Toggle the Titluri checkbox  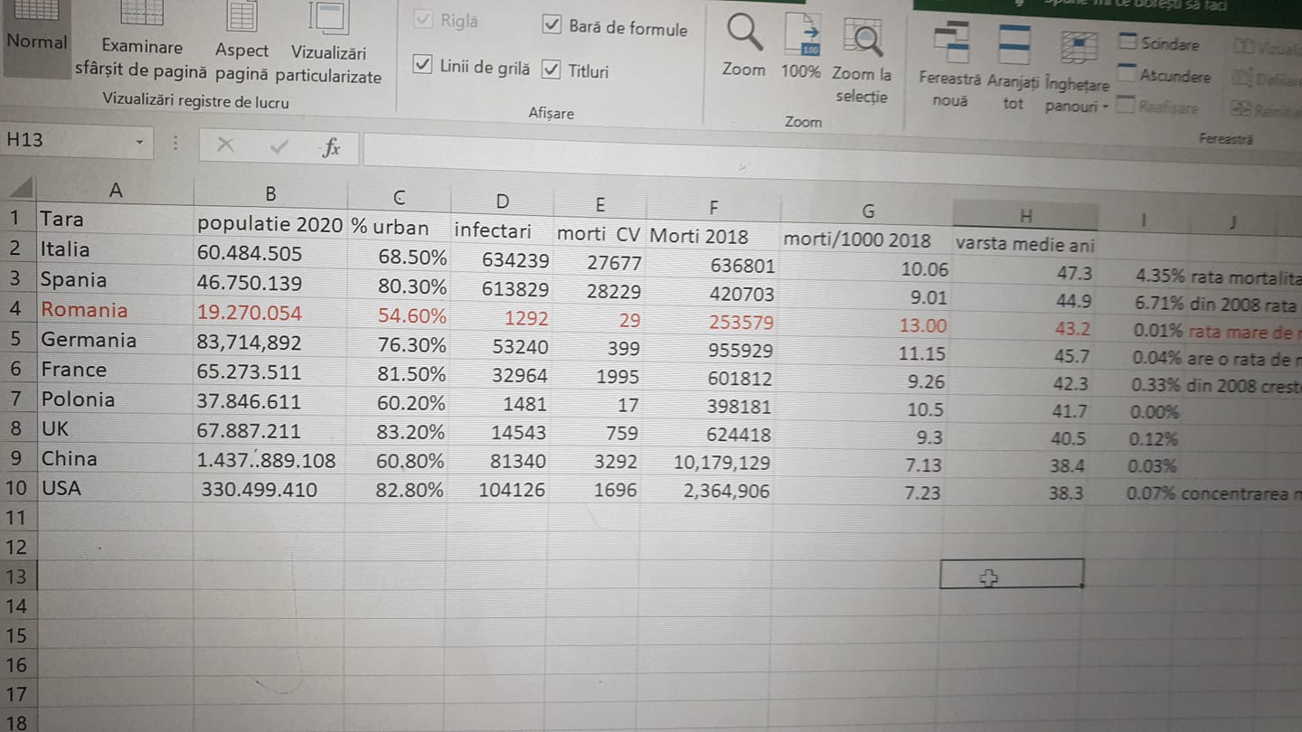pyautogui.click(x=552, y=70)
